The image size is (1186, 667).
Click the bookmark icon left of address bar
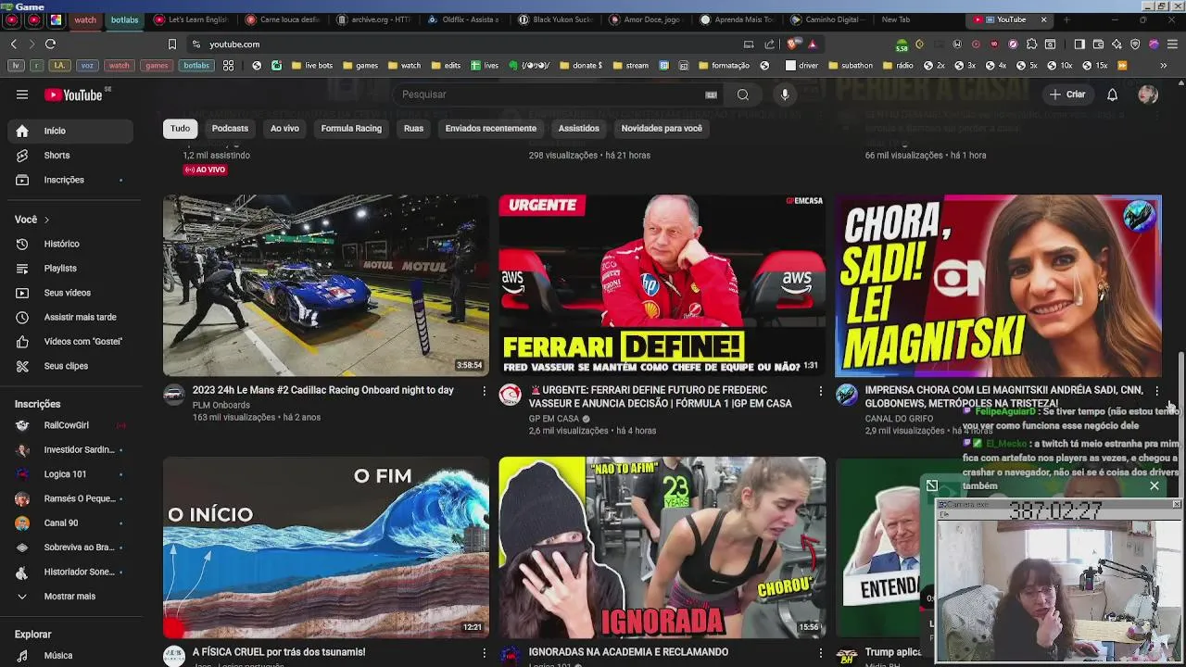[x=171, y=44]
